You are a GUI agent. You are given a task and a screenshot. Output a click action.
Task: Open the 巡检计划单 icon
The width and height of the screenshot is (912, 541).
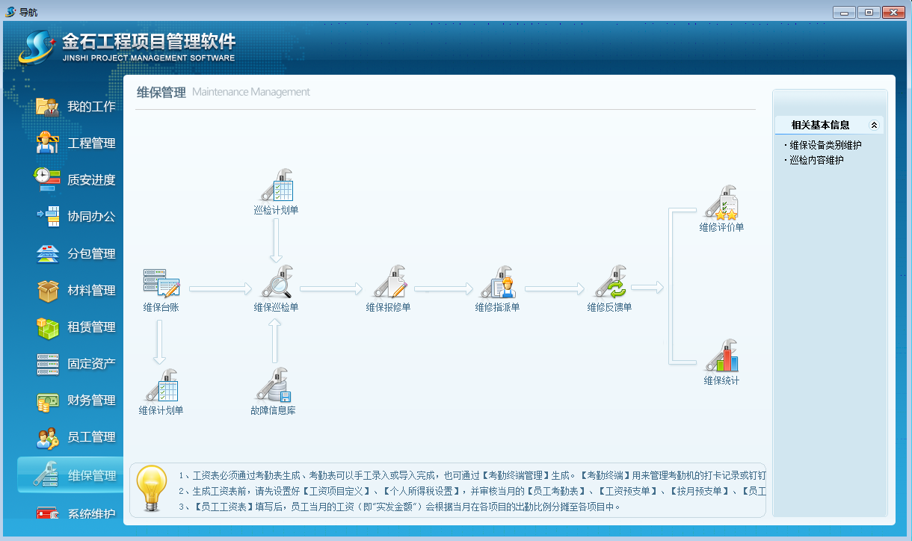click(x=276, y=185)
